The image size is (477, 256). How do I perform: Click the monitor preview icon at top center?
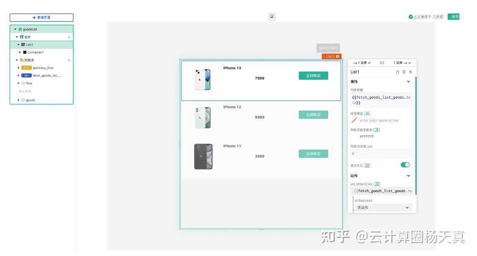pos(272,16)
